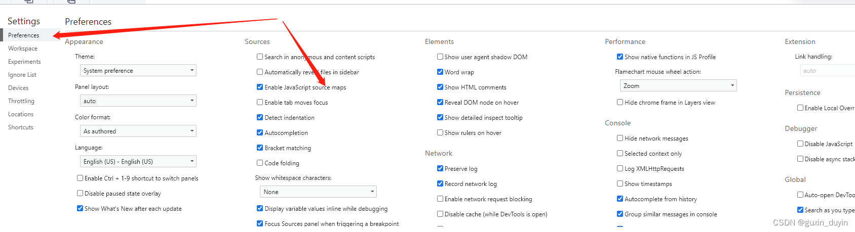Open the Workspace settings section
Image resolution: width=855 pixels, height=232 pixels.
point(23,49)
